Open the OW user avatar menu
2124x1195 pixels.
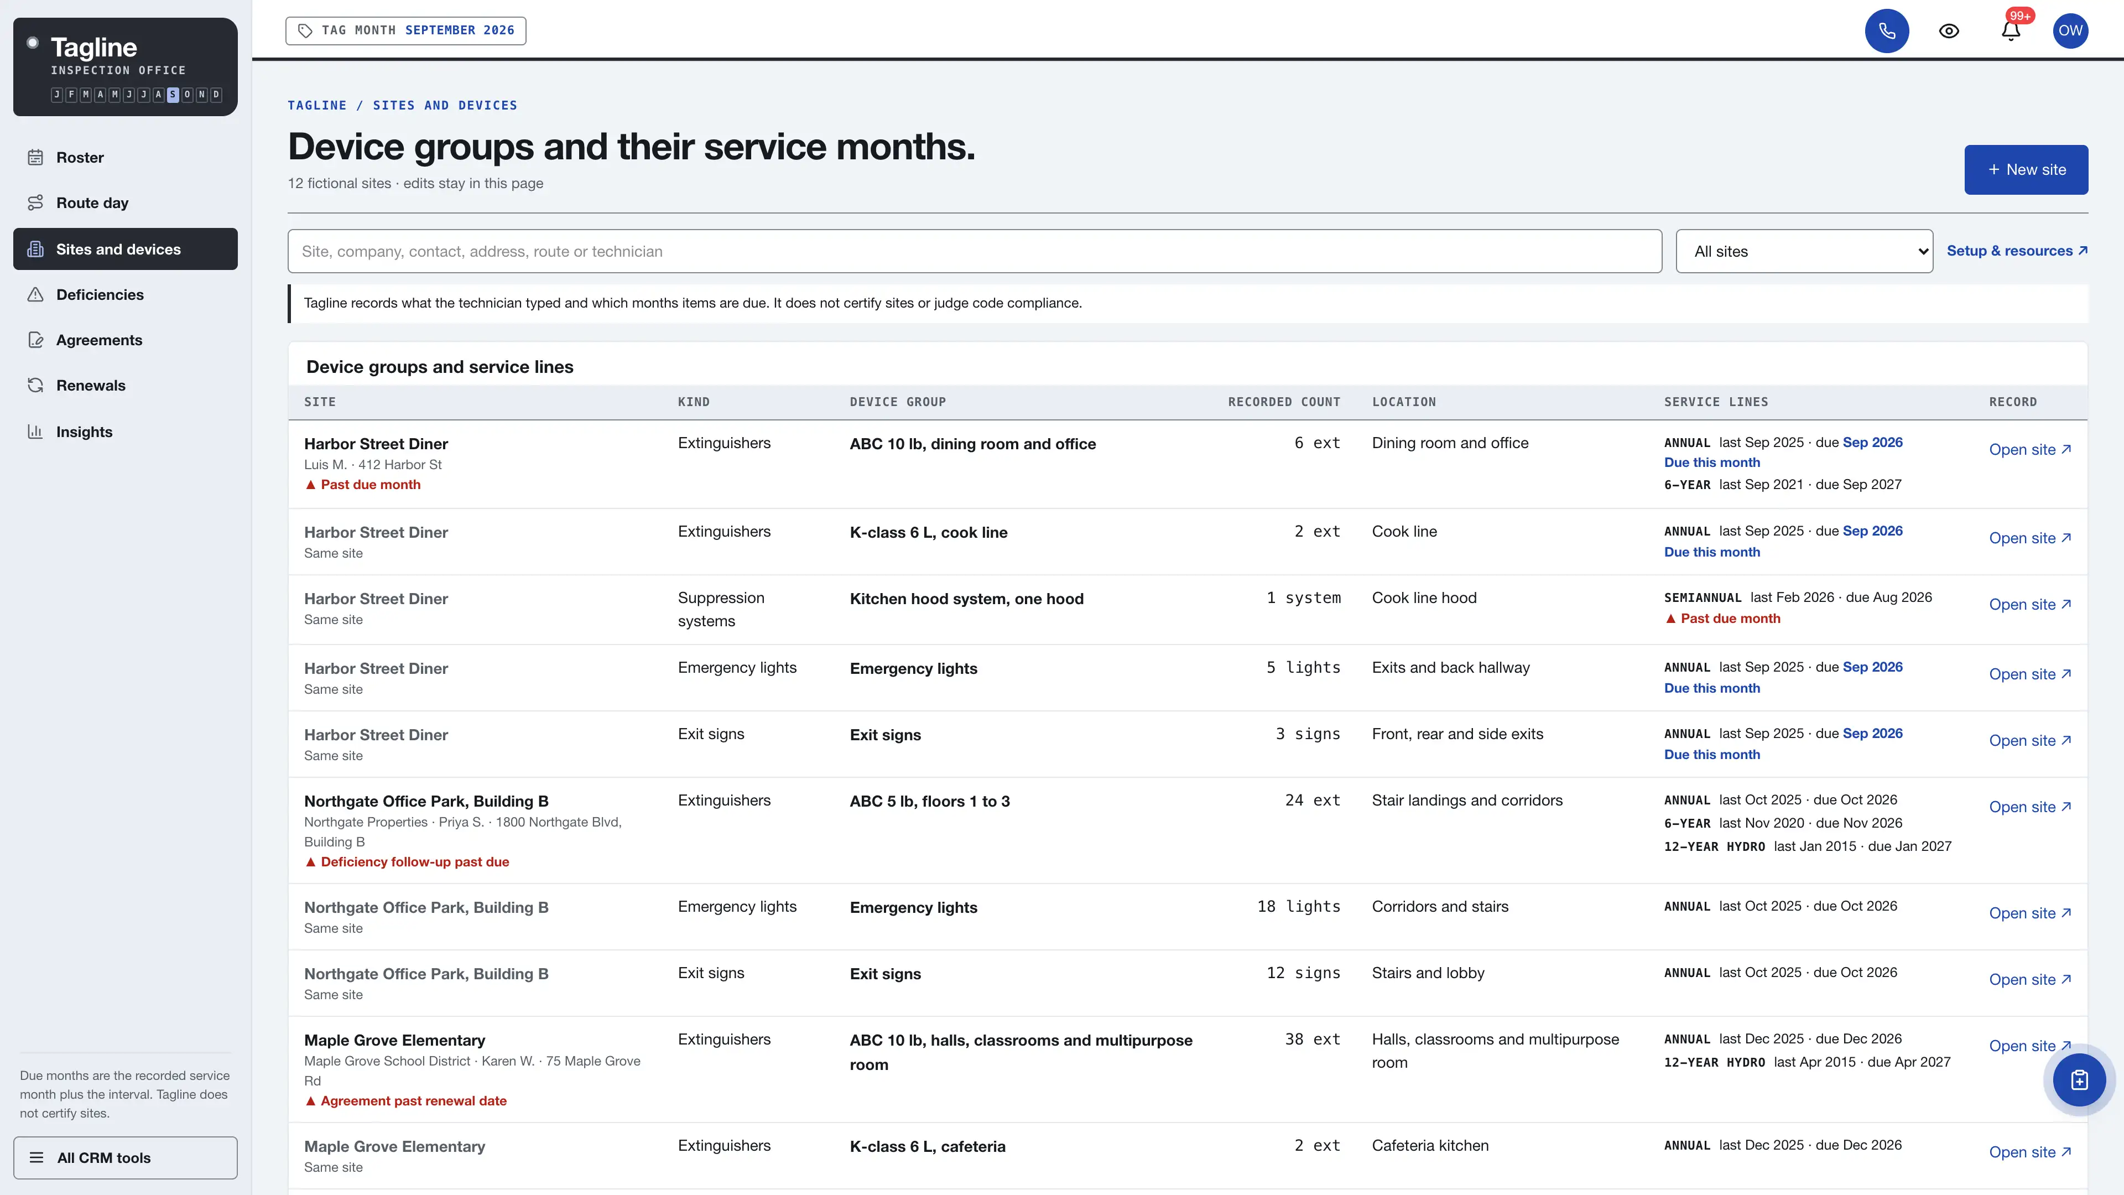[2070, 30]
